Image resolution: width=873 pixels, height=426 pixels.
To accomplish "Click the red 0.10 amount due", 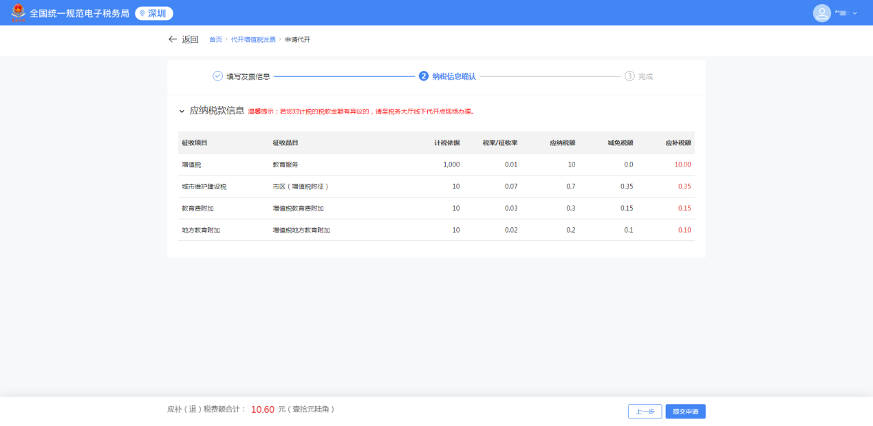I will pos(685,230).
